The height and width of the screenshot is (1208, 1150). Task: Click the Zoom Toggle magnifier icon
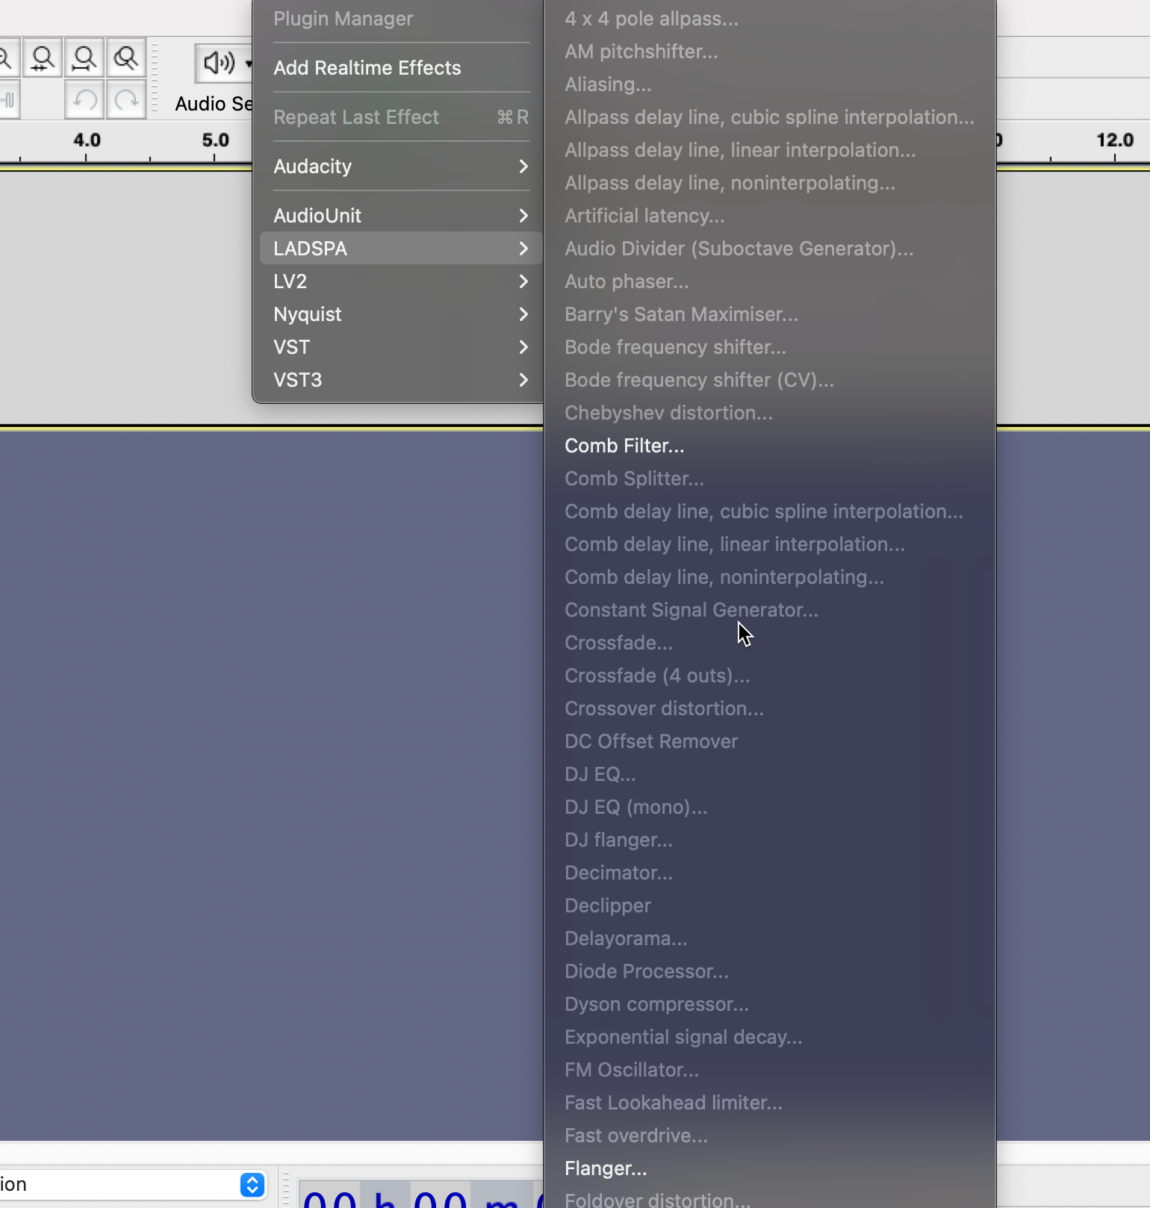tap(126, 58)
